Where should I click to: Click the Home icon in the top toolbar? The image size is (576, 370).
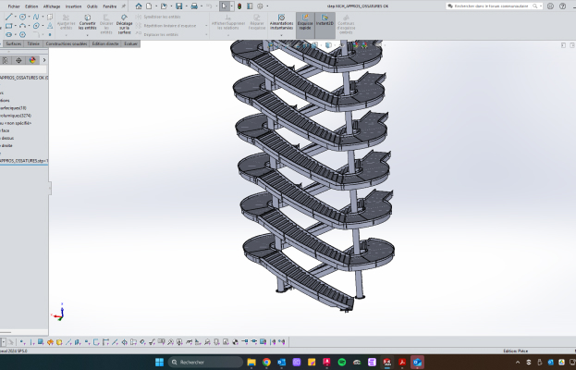click(x=139, y=6)
